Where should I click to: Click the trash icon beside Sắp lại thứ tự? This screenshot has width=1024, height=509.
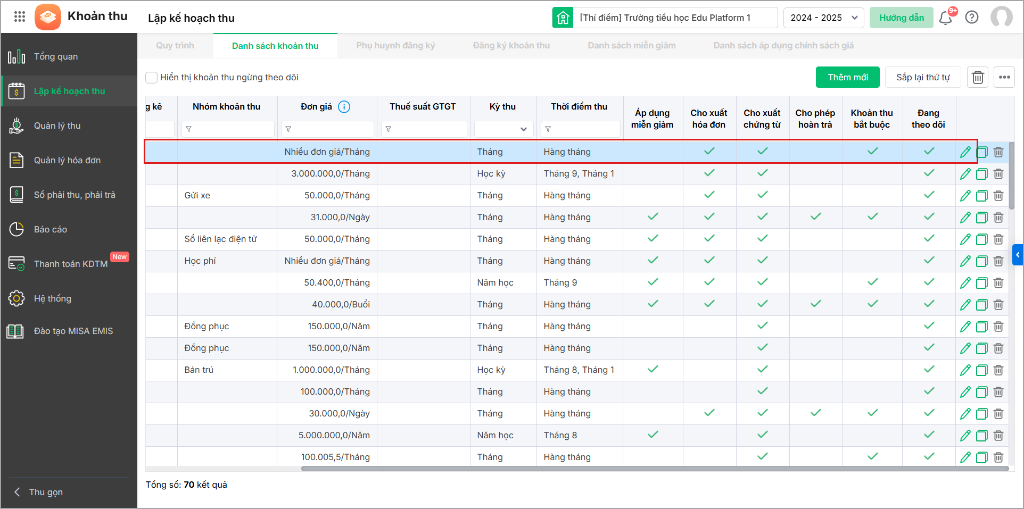(978, 78)
